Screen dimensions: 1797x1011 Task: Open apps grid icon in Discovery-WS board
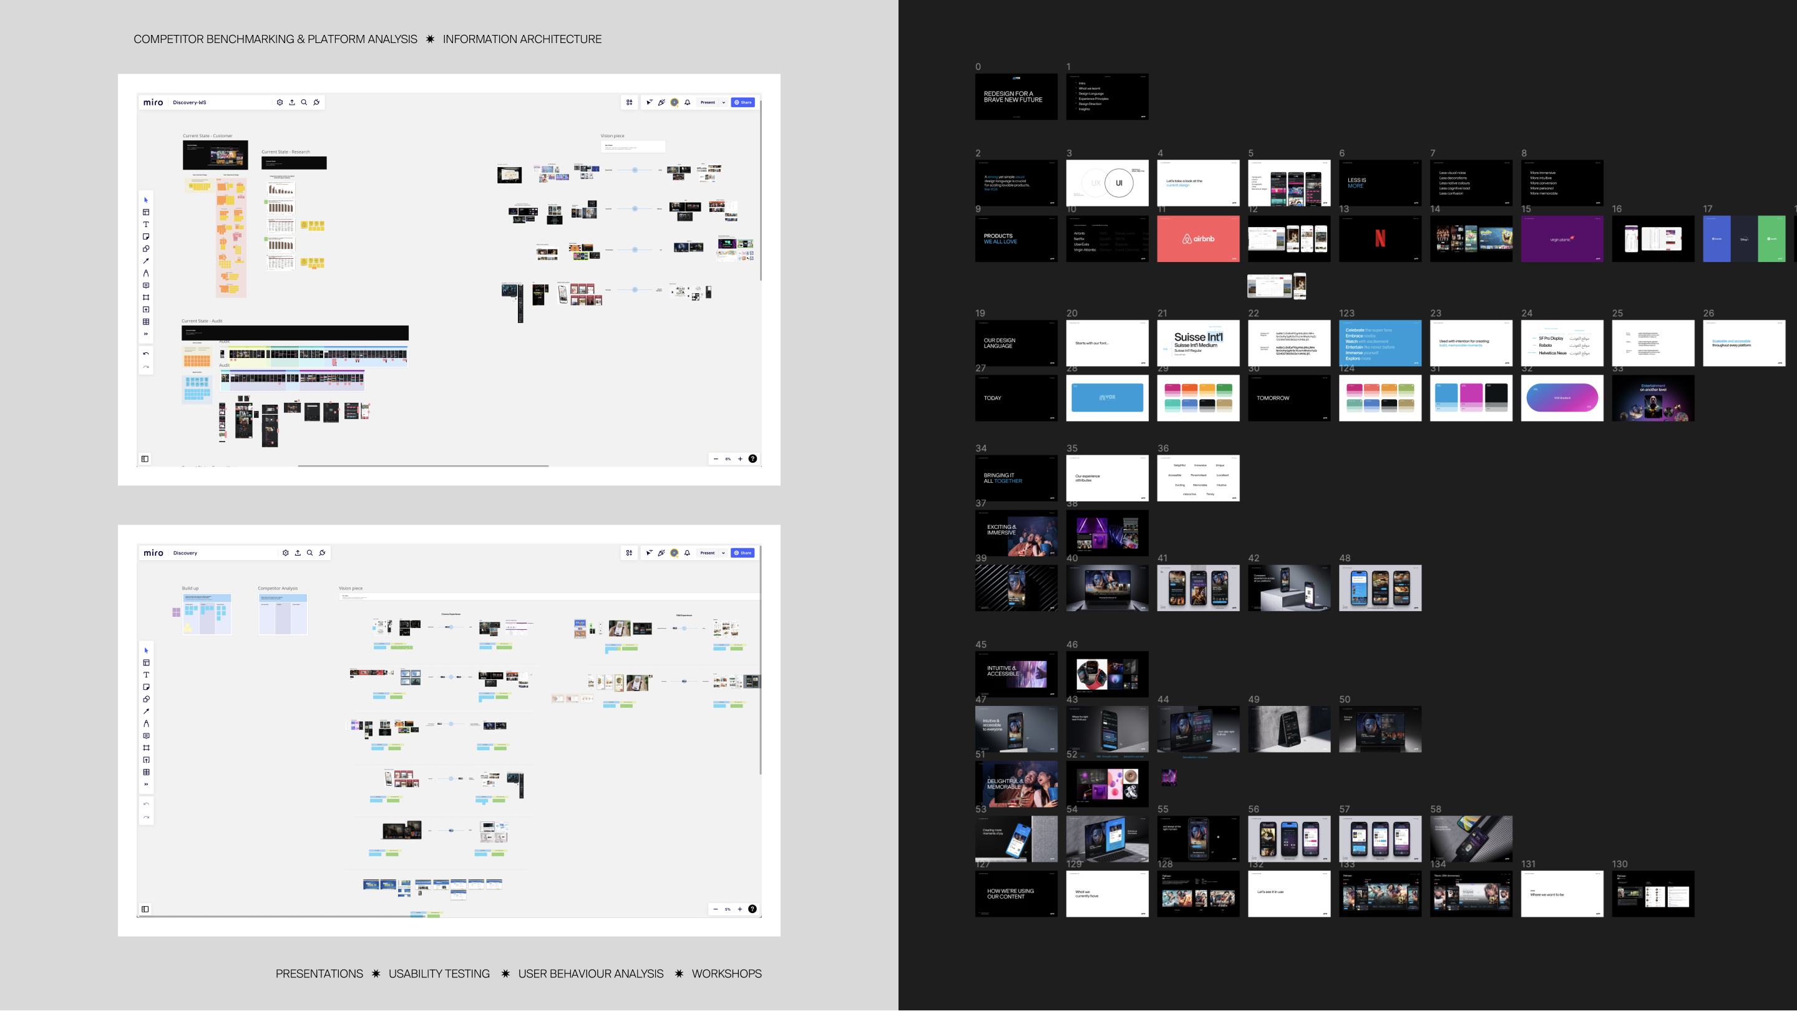[x=629, y=102]
